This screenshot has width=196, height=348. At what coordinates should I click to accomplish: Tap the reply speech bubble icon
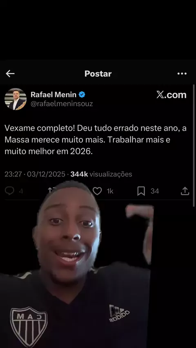point(9,191)
